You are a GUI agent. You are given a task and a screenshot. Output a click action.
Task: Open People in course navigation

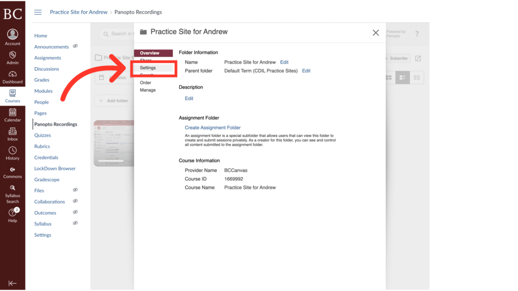(41, 102)
